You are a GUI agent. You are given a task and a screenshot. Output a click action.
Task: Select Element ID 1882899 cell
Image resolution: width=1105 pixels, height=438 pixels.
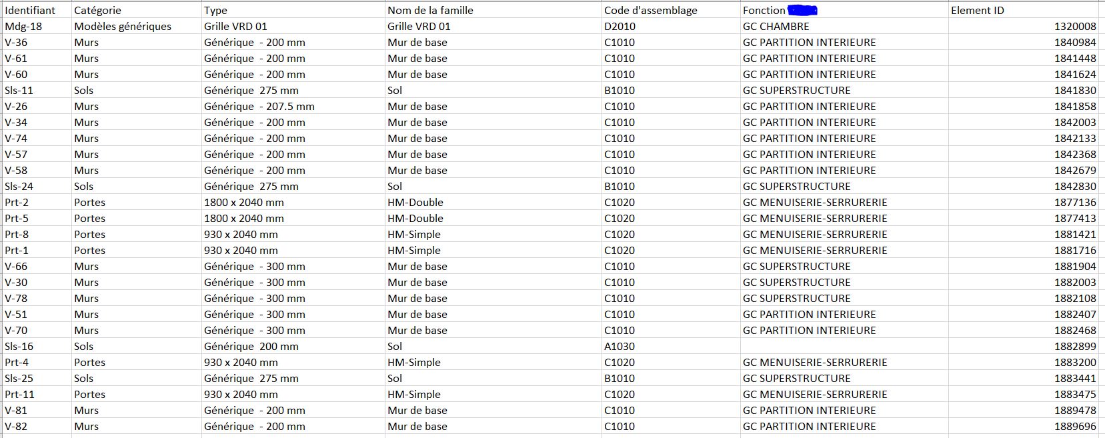[1074, 346]
